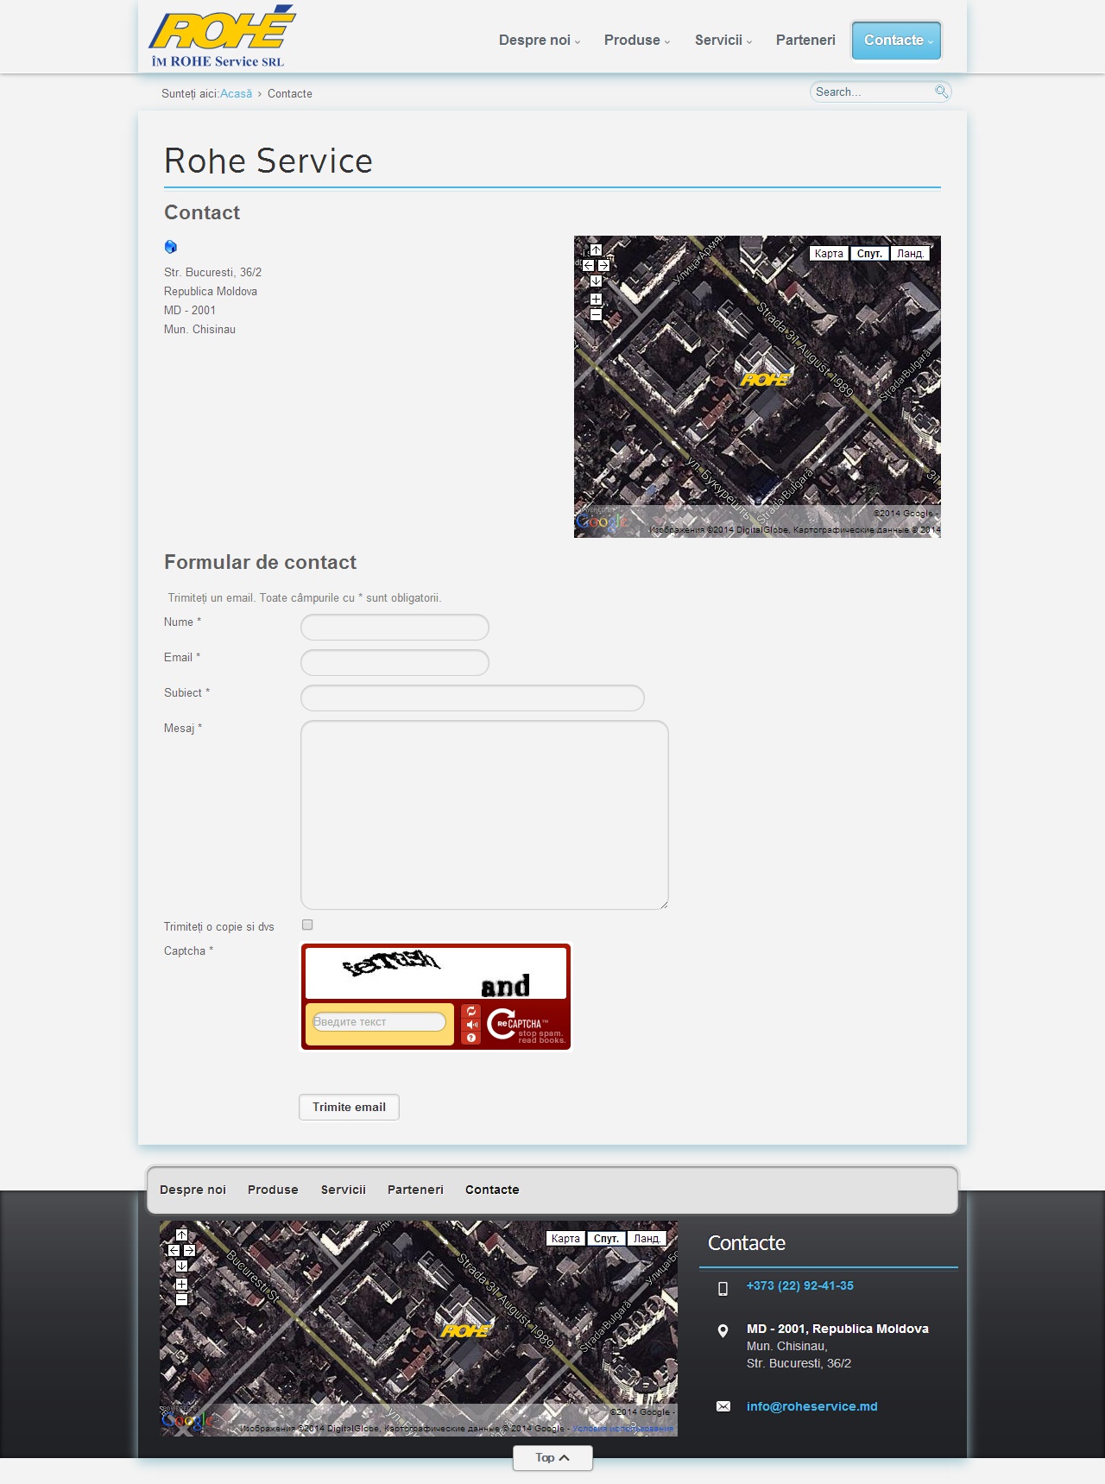Zoom in on the footer map
The height and width of the screenshot is (1484, 1105).
pyautogui.click(x=181, y=1284)
